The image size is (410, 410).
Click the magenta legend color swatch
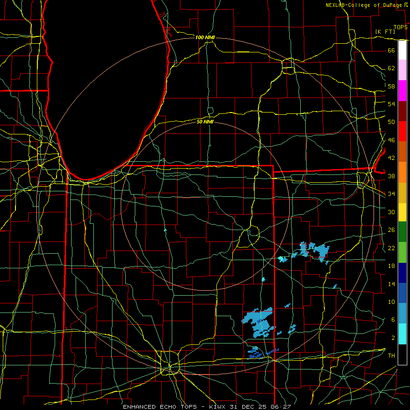(x=402, y=91)
